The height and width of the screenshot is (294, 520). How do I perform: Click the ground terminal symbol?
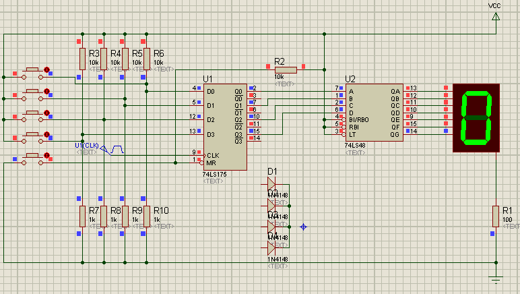(x=496, y=279)
